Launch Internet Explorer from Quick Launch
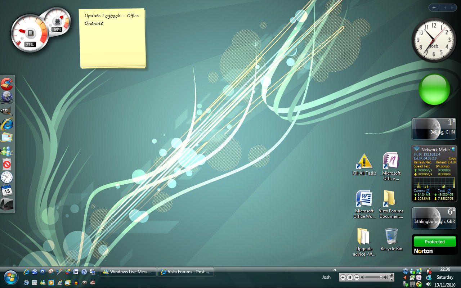Viewport: 461px width, 288px height. tap(26, 272)
